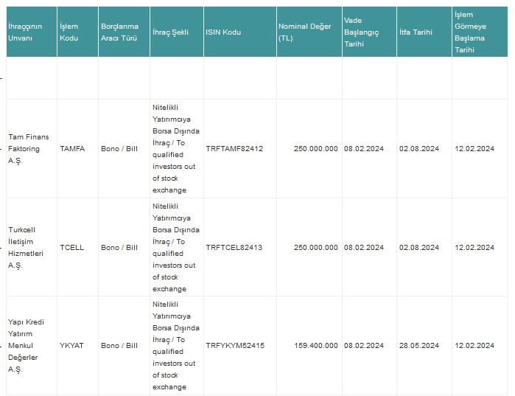Click the İhraççının Unvanı column header
This screenshot has width=515, height=396.
32,32
